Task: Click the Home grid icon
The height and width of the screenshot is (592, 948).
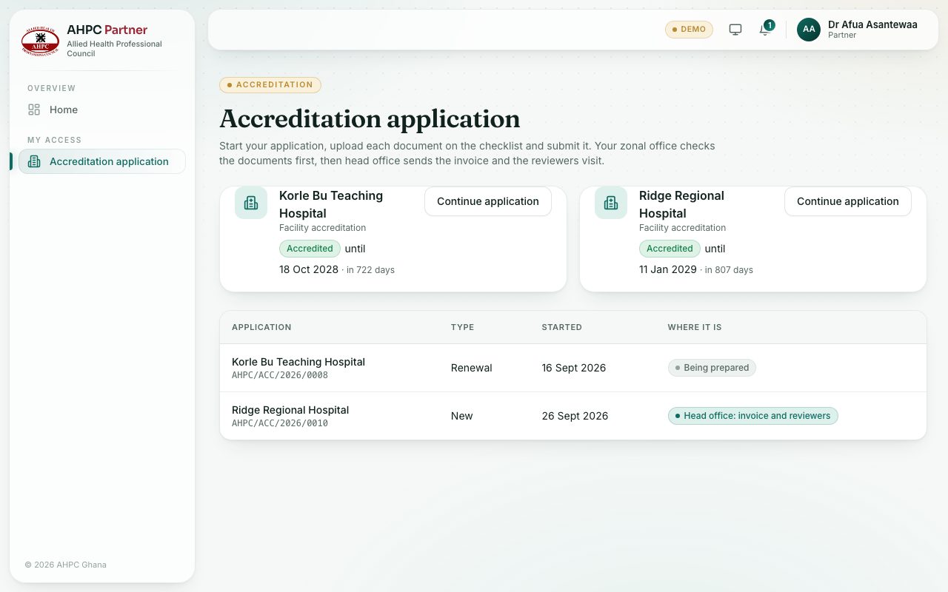Action: click(34, 110)
